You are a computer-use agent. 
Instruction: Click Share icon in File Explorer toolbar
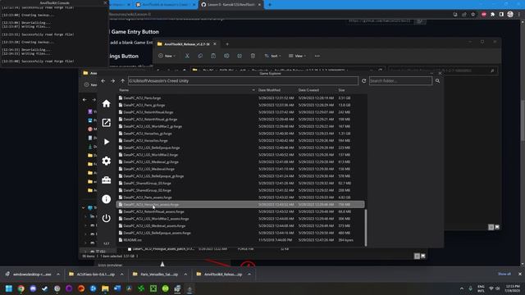click(x=240, y=56)
